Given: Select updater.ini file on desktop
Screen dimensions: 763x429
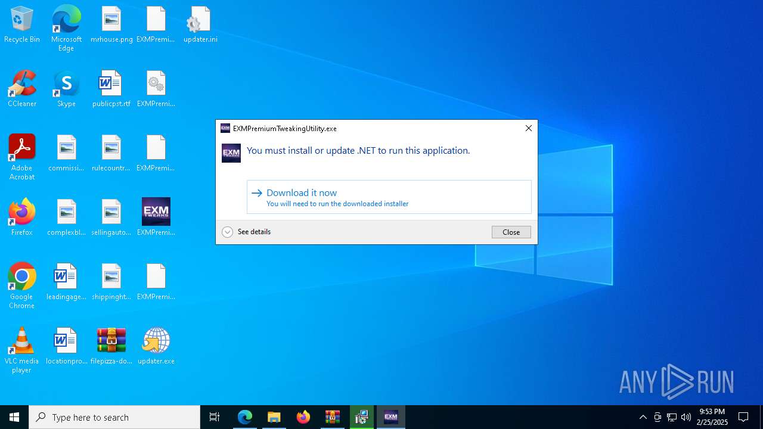Looking at the screenshot, I should pos(200,25).
